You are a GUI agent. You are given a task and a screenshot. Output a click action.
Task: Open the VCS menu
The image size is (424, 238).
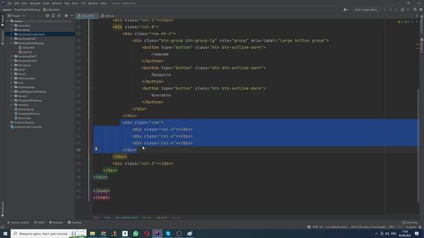[83, 3]
